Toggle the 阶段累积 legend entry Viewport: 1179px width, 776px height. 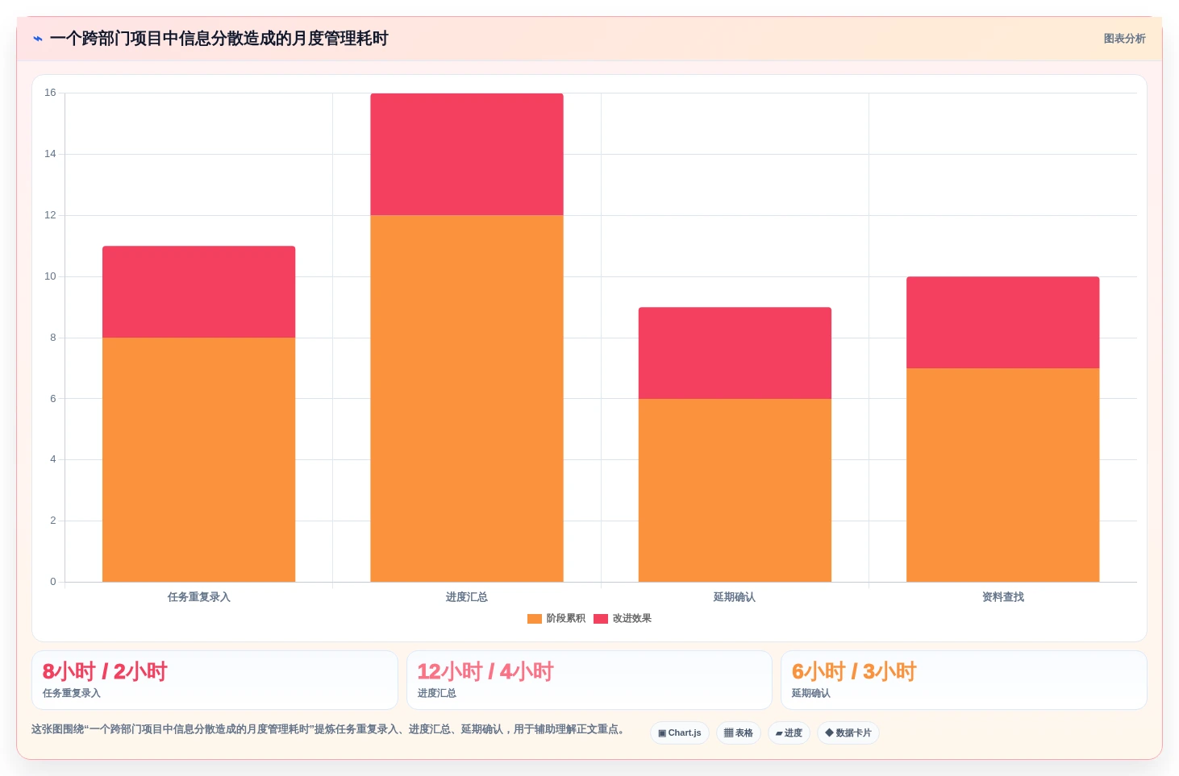(556, 619)
